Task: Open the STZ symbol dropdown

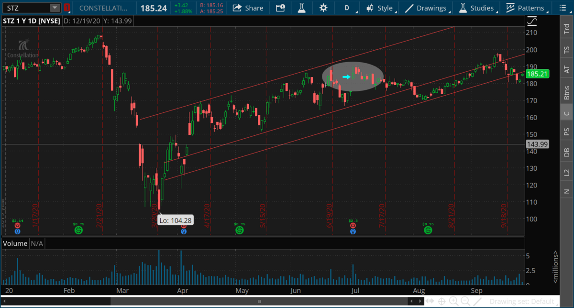Action: 55,8
